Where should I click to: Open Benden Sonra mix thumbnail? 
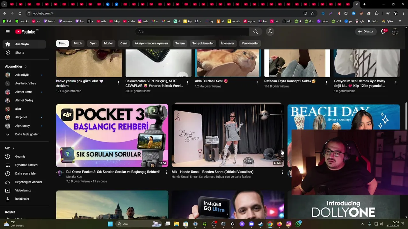pos(228,135)
